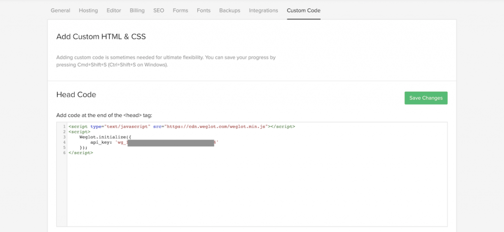Image resolution: width=504 pixels, height=232 pixels.
Task: Click the Add Custom HTML & CSS heading
Action: tap(101, 36)
